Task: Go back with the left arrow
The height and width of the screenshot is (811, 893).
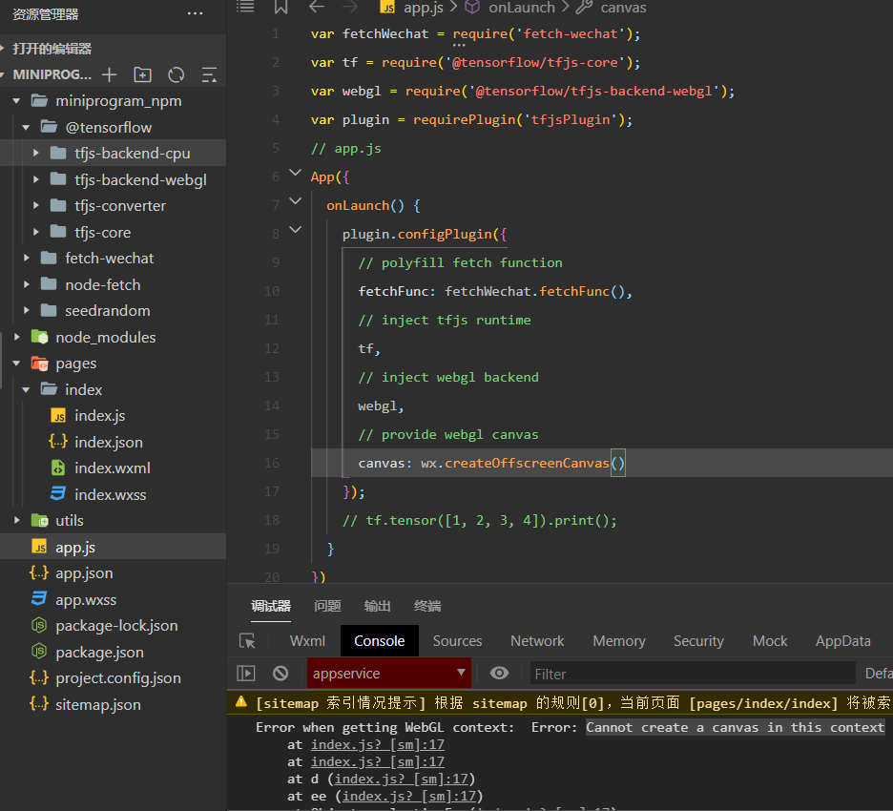Action: pos(317,7)
